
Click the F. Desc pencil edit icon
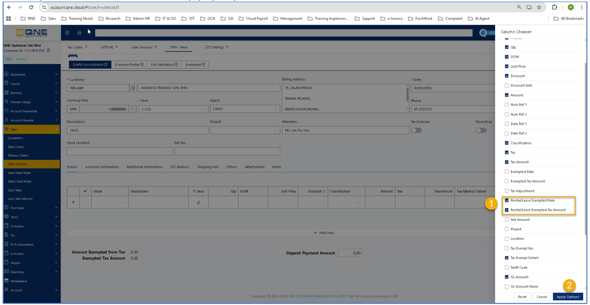pyautogui.click(x=198, y=202)
